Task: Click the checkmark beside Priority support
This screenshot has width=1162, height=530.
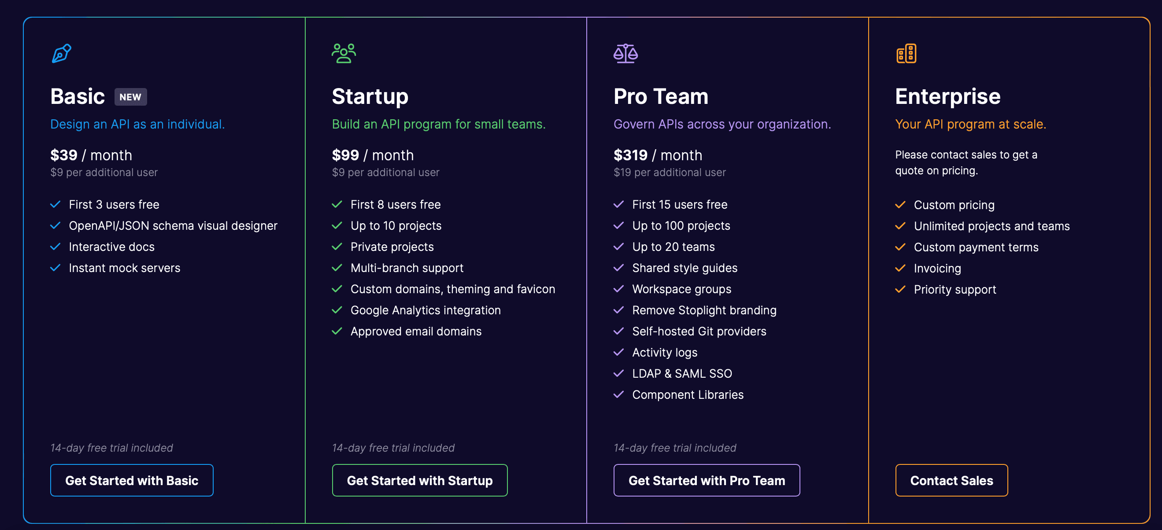Action: click(900, 289)
